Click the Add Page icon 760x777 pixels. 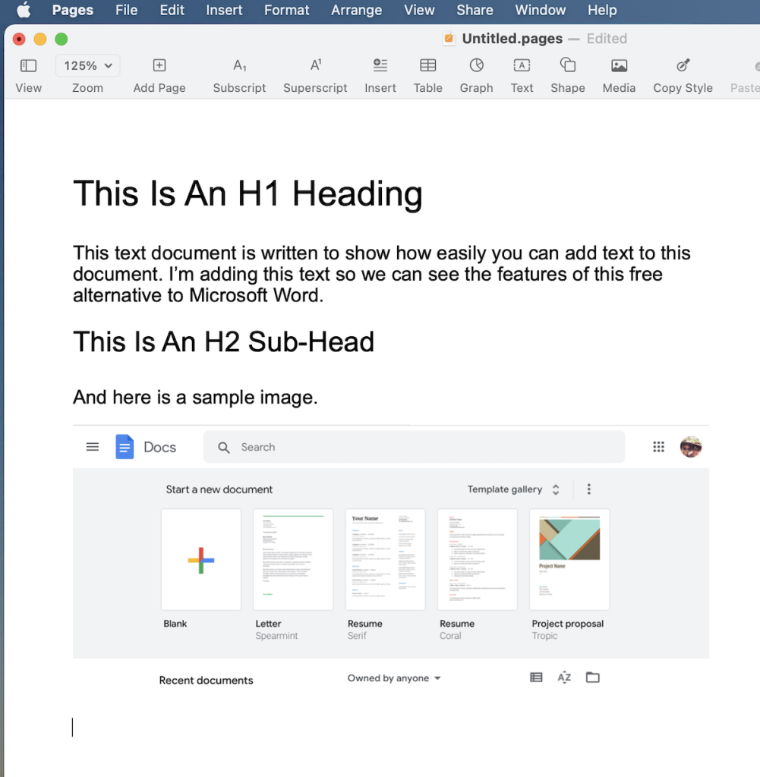coord(159,65)
